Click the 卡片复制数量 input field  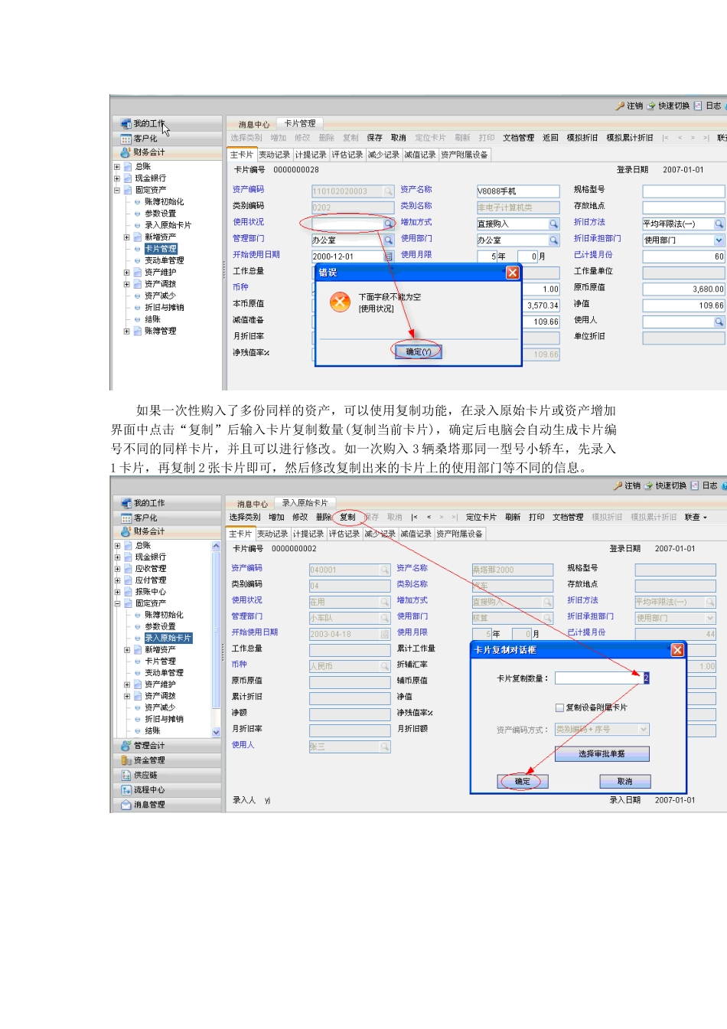point(601,678)
